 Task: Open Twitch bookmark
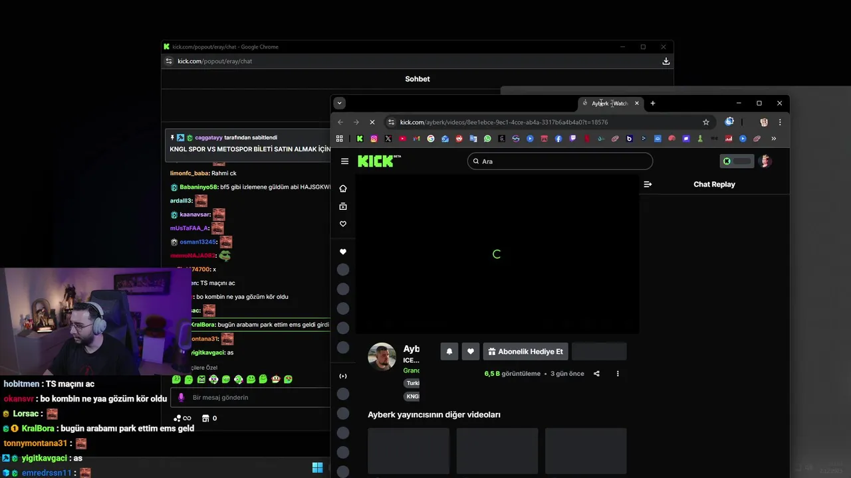(x=572, y=139)
